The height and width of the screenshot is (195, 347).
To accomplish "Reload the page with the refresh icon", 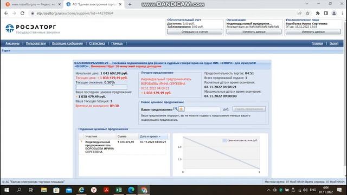I will pos(22,13).
